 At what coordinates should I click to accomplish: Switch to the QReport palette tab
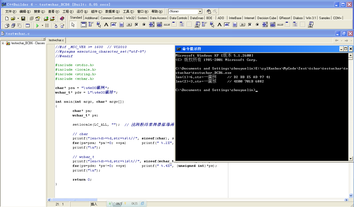[x=285, y=18]
